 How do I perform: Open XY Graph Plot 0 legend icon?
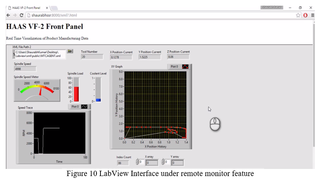185,67
